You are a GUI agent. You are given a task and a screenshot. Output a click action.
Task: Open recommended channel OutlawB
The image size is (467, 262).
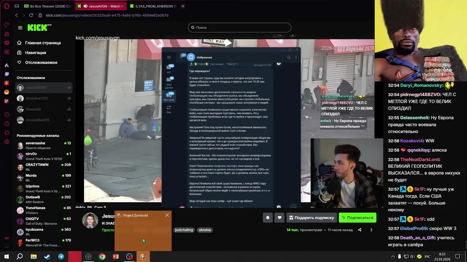tap(44, 199)
